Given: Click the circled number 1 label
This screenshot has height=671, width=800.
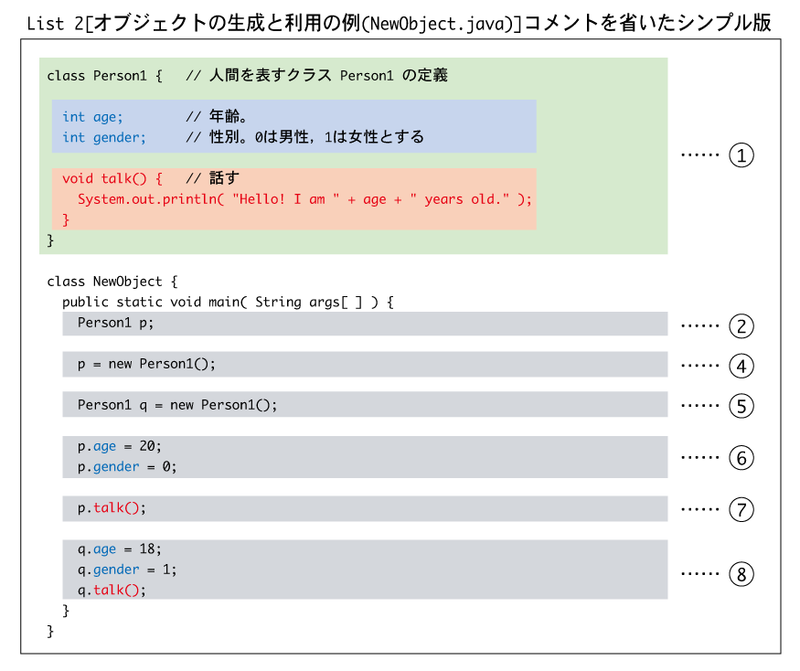Looking at the screenshot, I should tap(741, 155).
